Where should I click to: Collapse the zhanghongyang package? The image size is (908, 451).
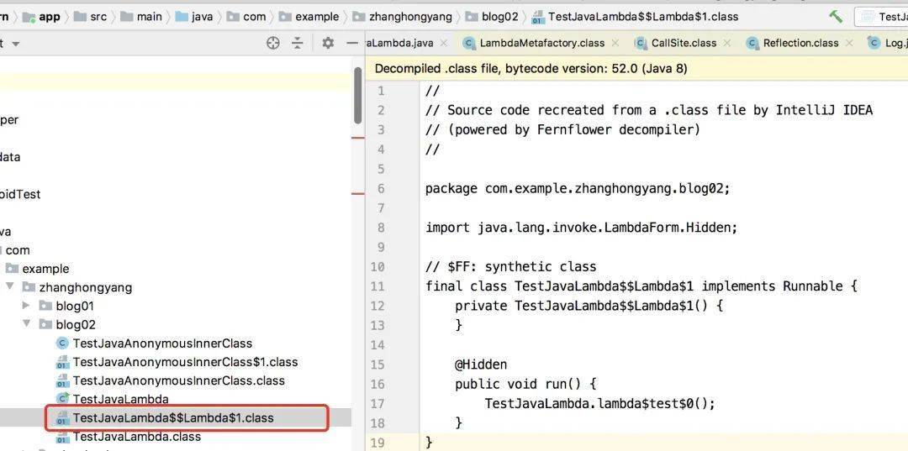point(10,287)
